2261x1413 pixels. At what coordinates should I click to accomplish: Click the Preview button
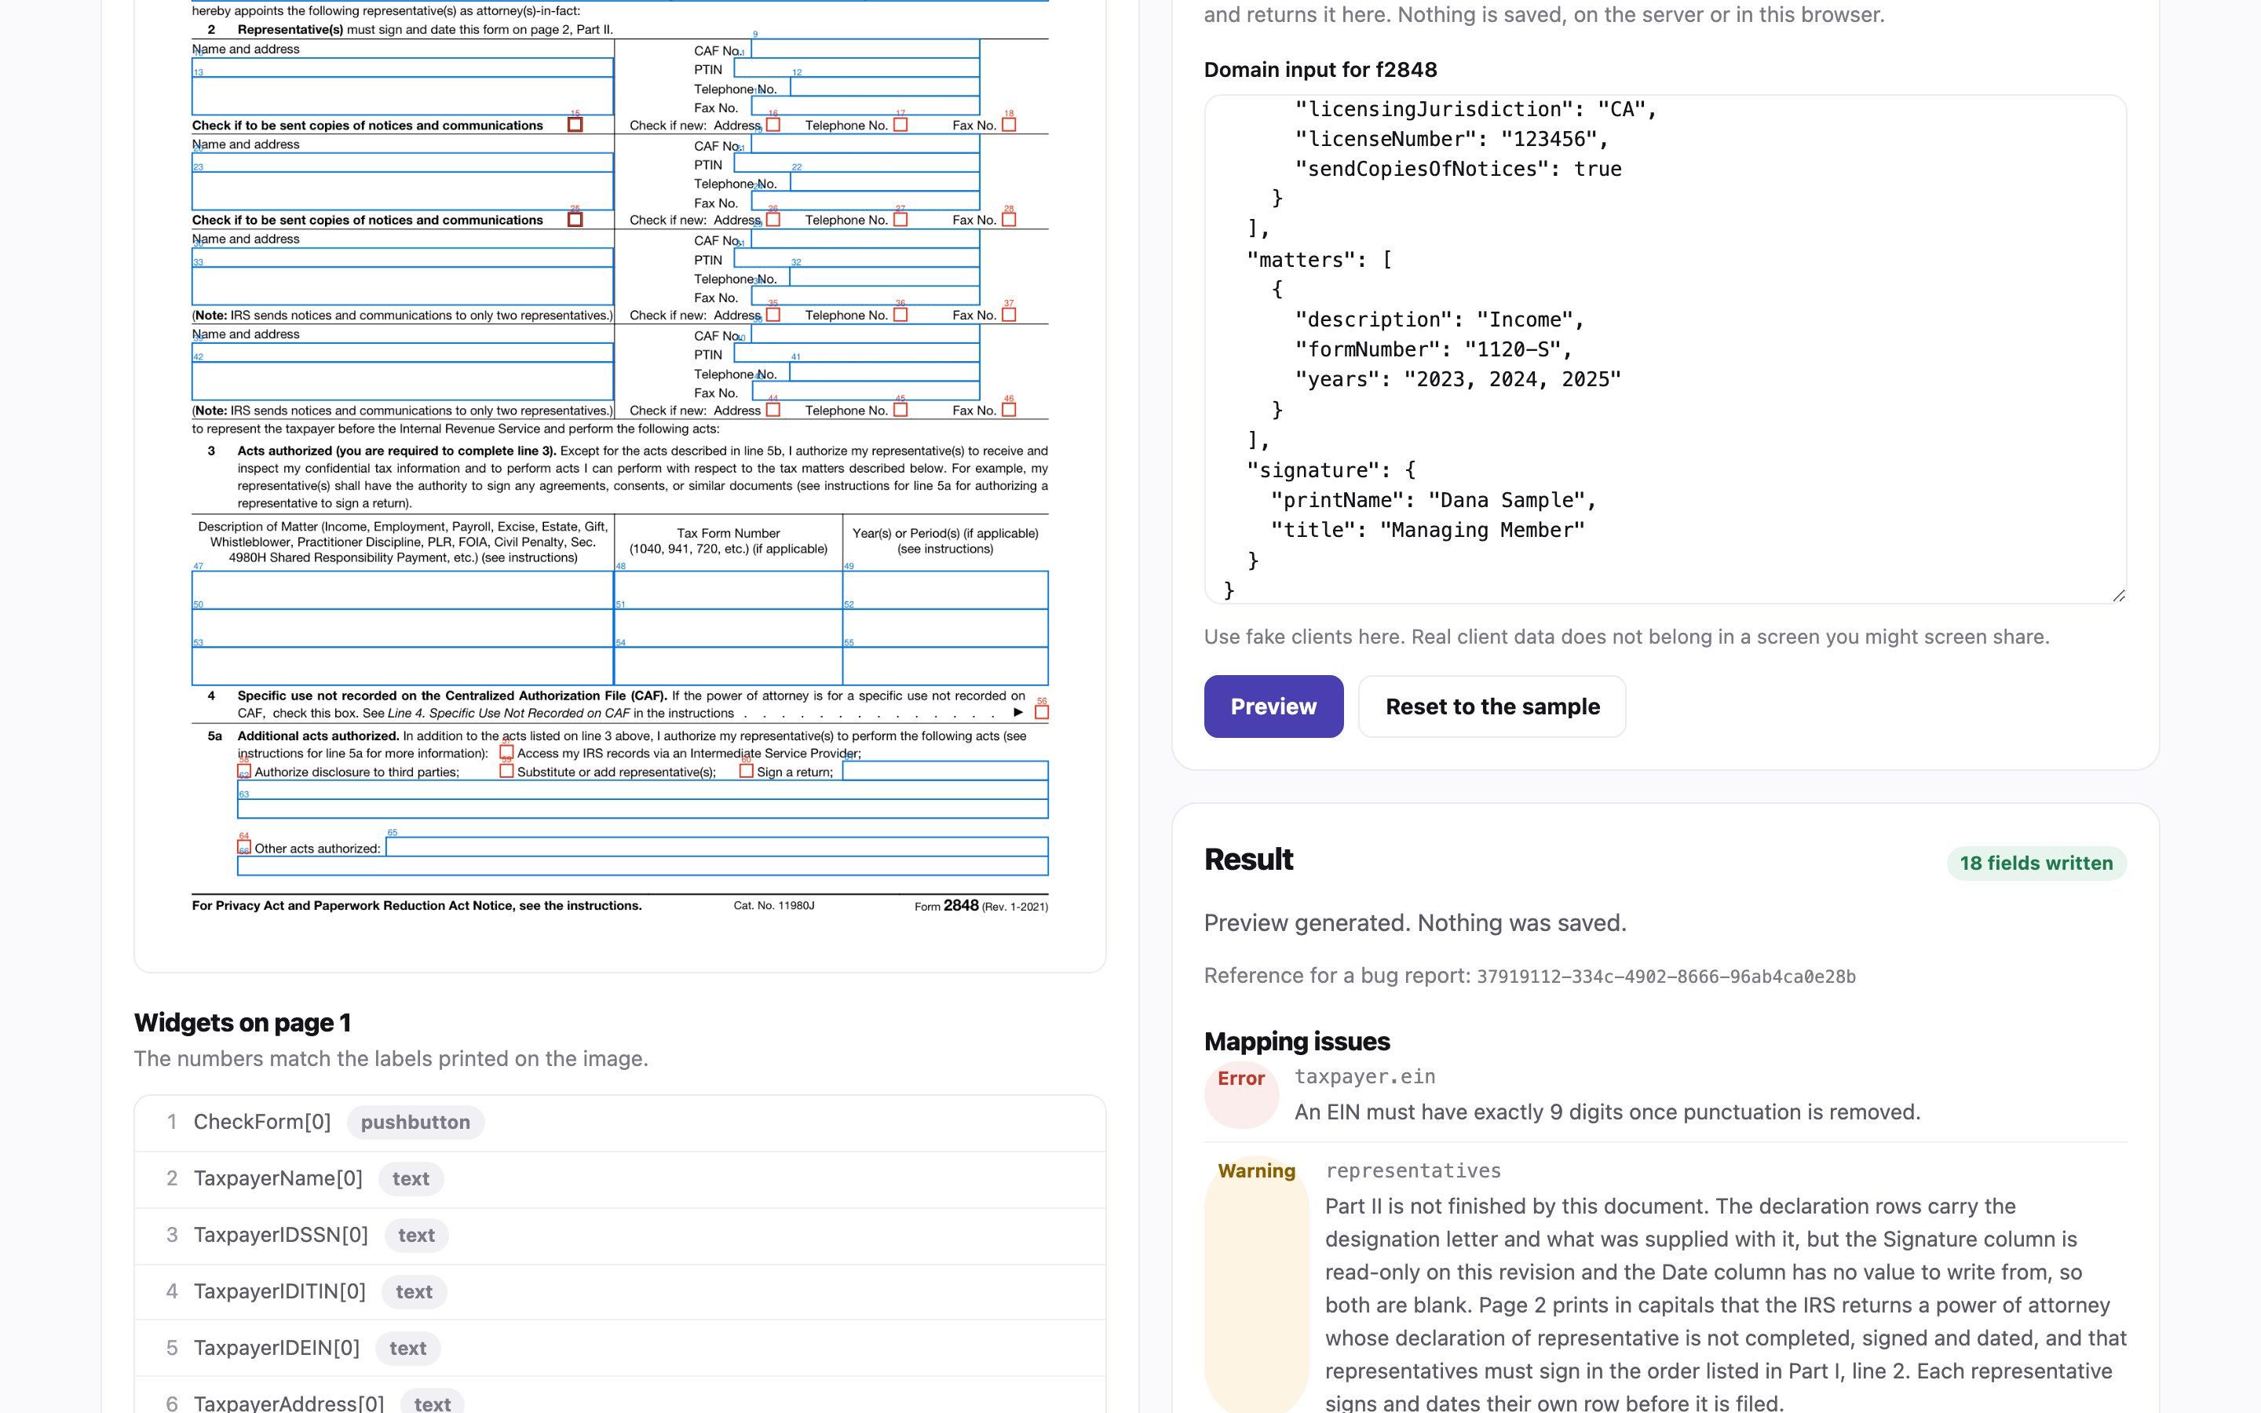click(x=1273, y=706)
